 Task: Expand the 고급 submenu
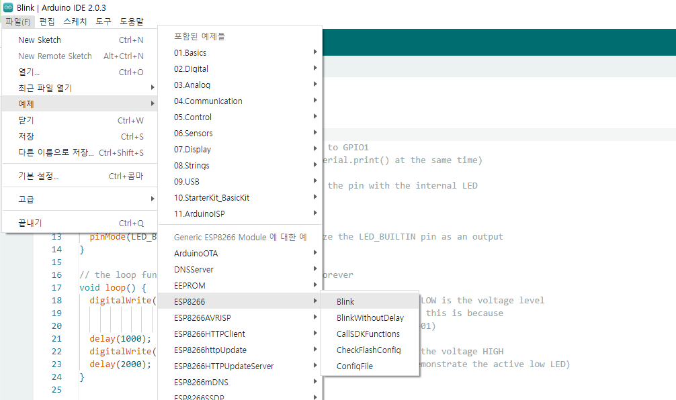(x=80, y=199)
